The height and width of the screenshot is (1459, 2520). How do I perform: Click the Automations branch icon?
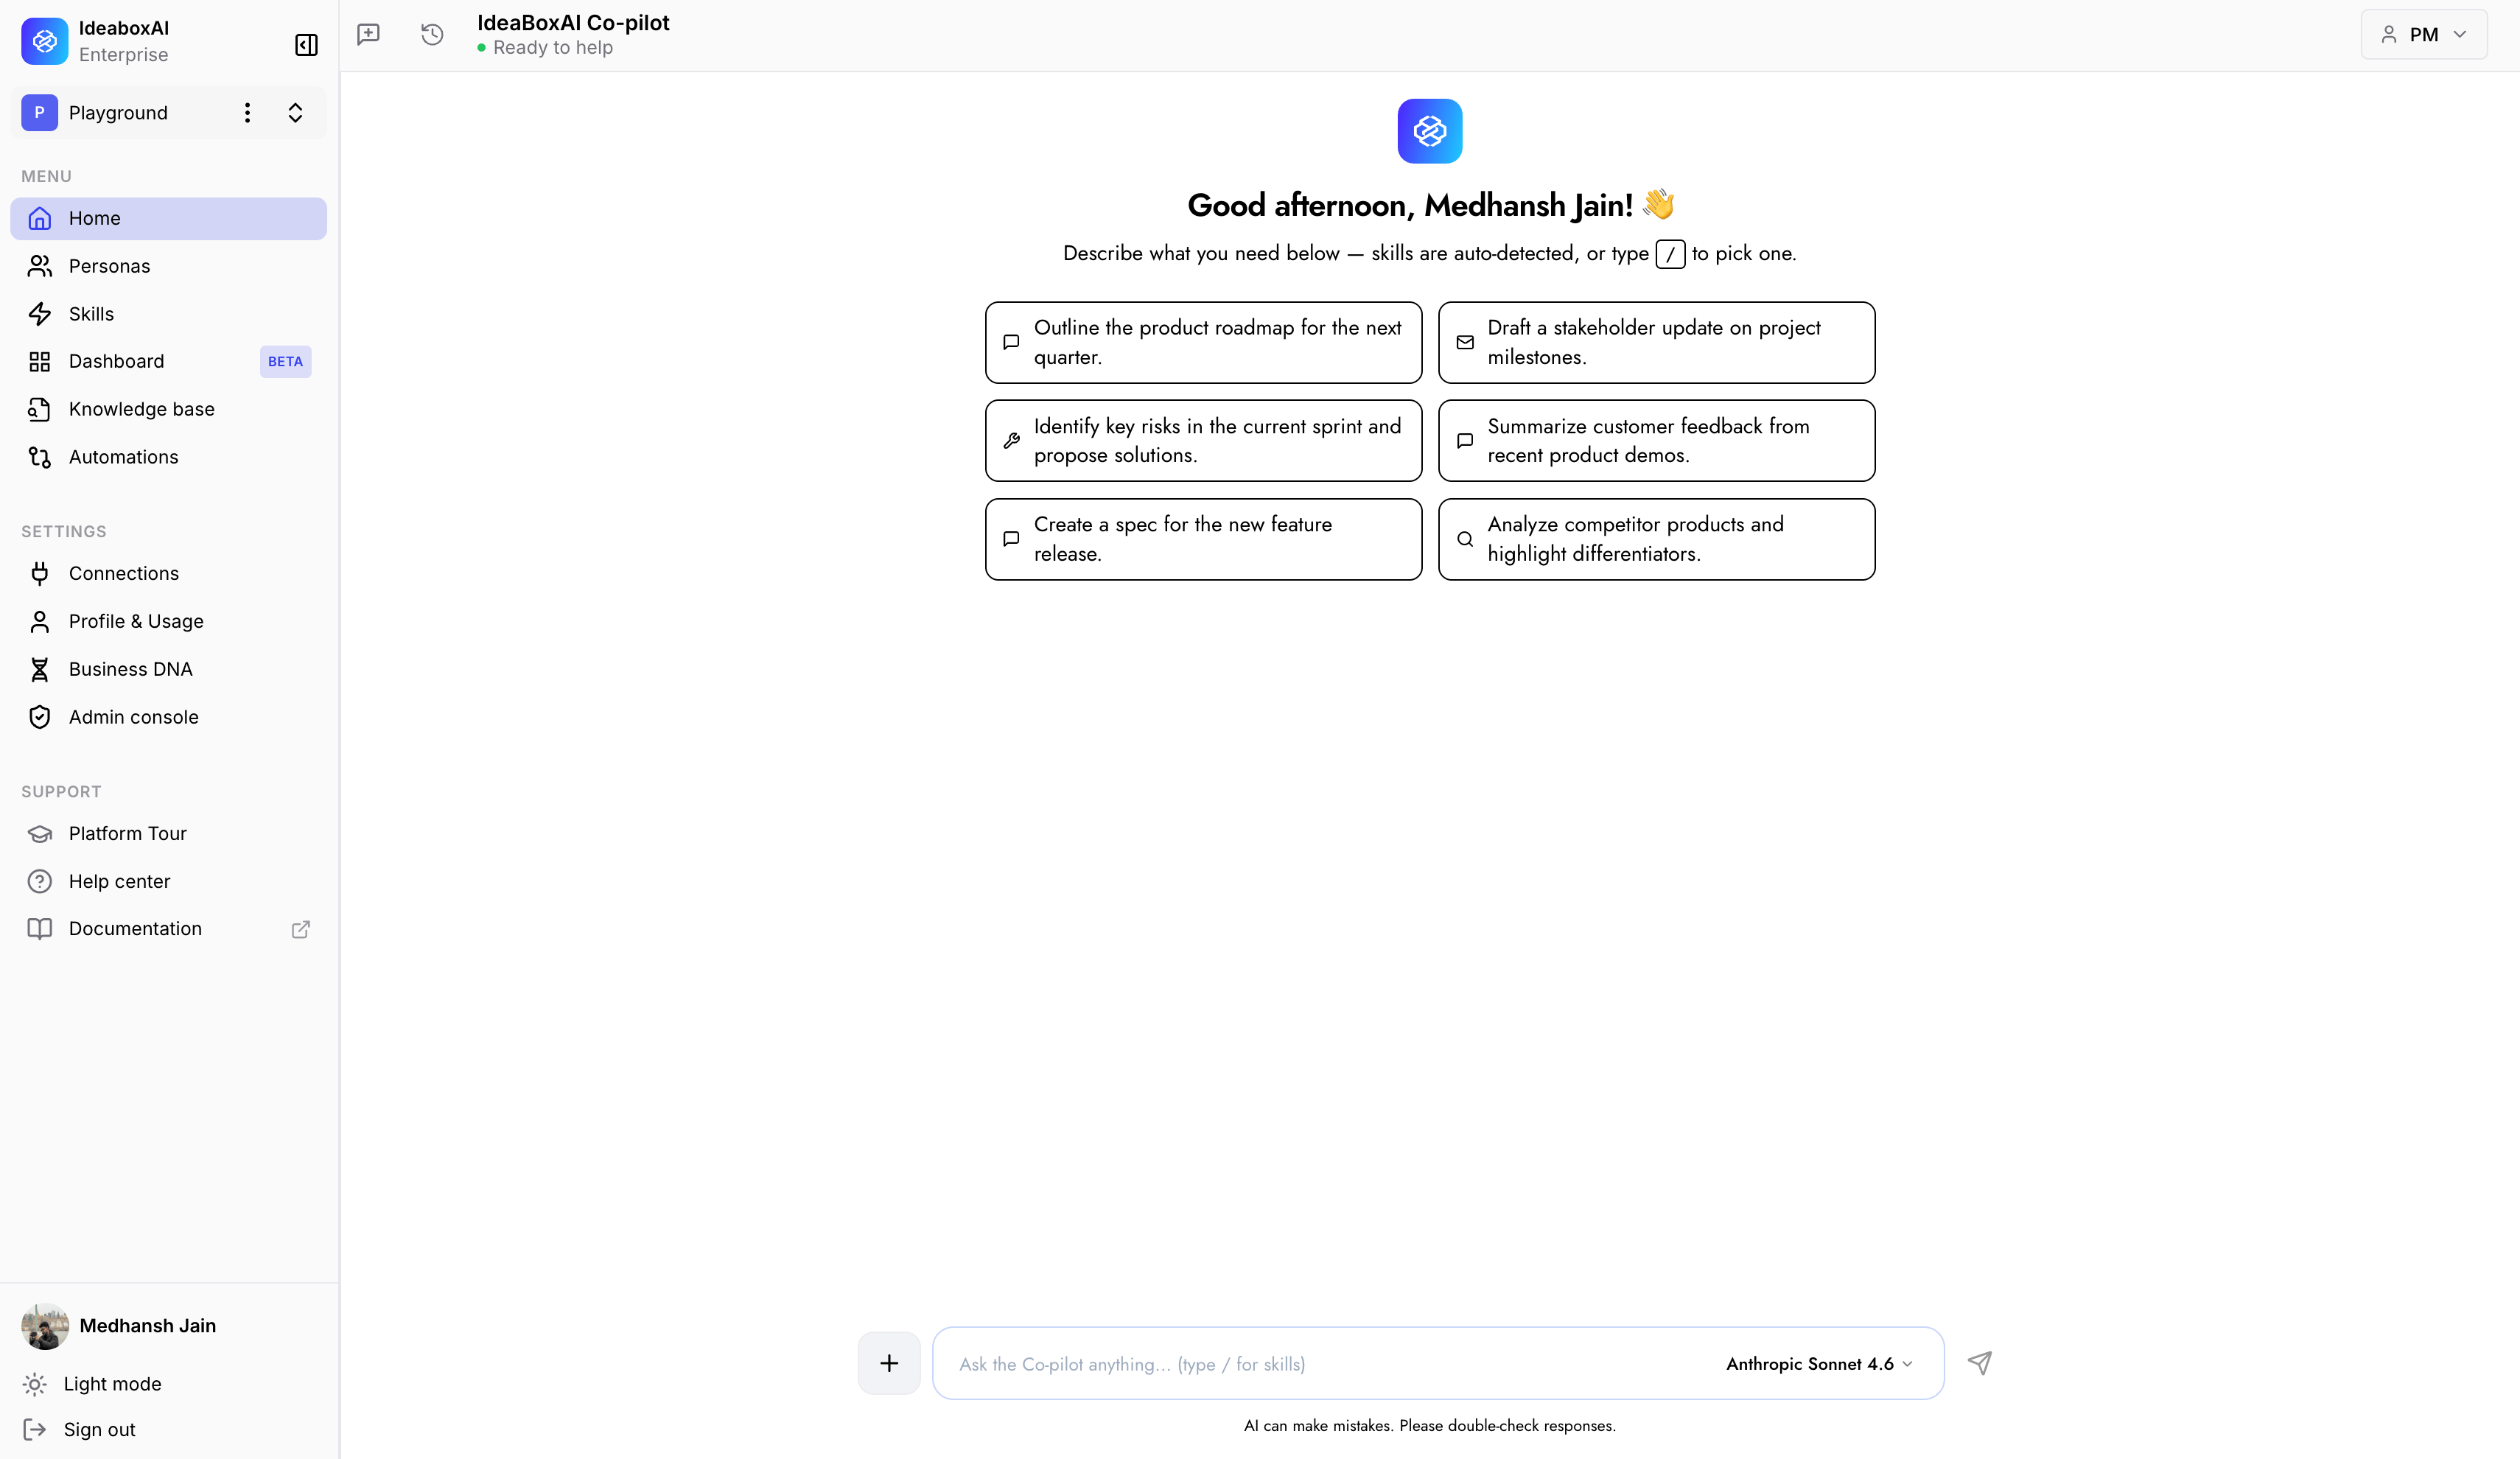coord(40,457)
